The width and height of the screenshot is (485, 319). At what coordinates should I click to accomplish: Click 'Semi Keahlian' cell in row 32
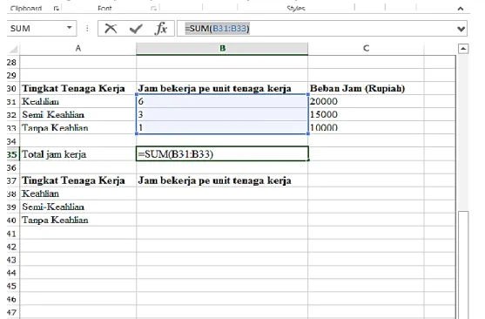click(78, 114)
